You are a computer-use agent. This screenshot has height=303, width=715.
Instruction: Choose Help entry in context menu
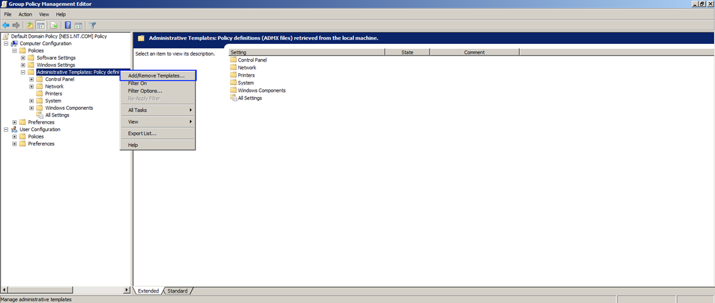click(x=158, y=145)
